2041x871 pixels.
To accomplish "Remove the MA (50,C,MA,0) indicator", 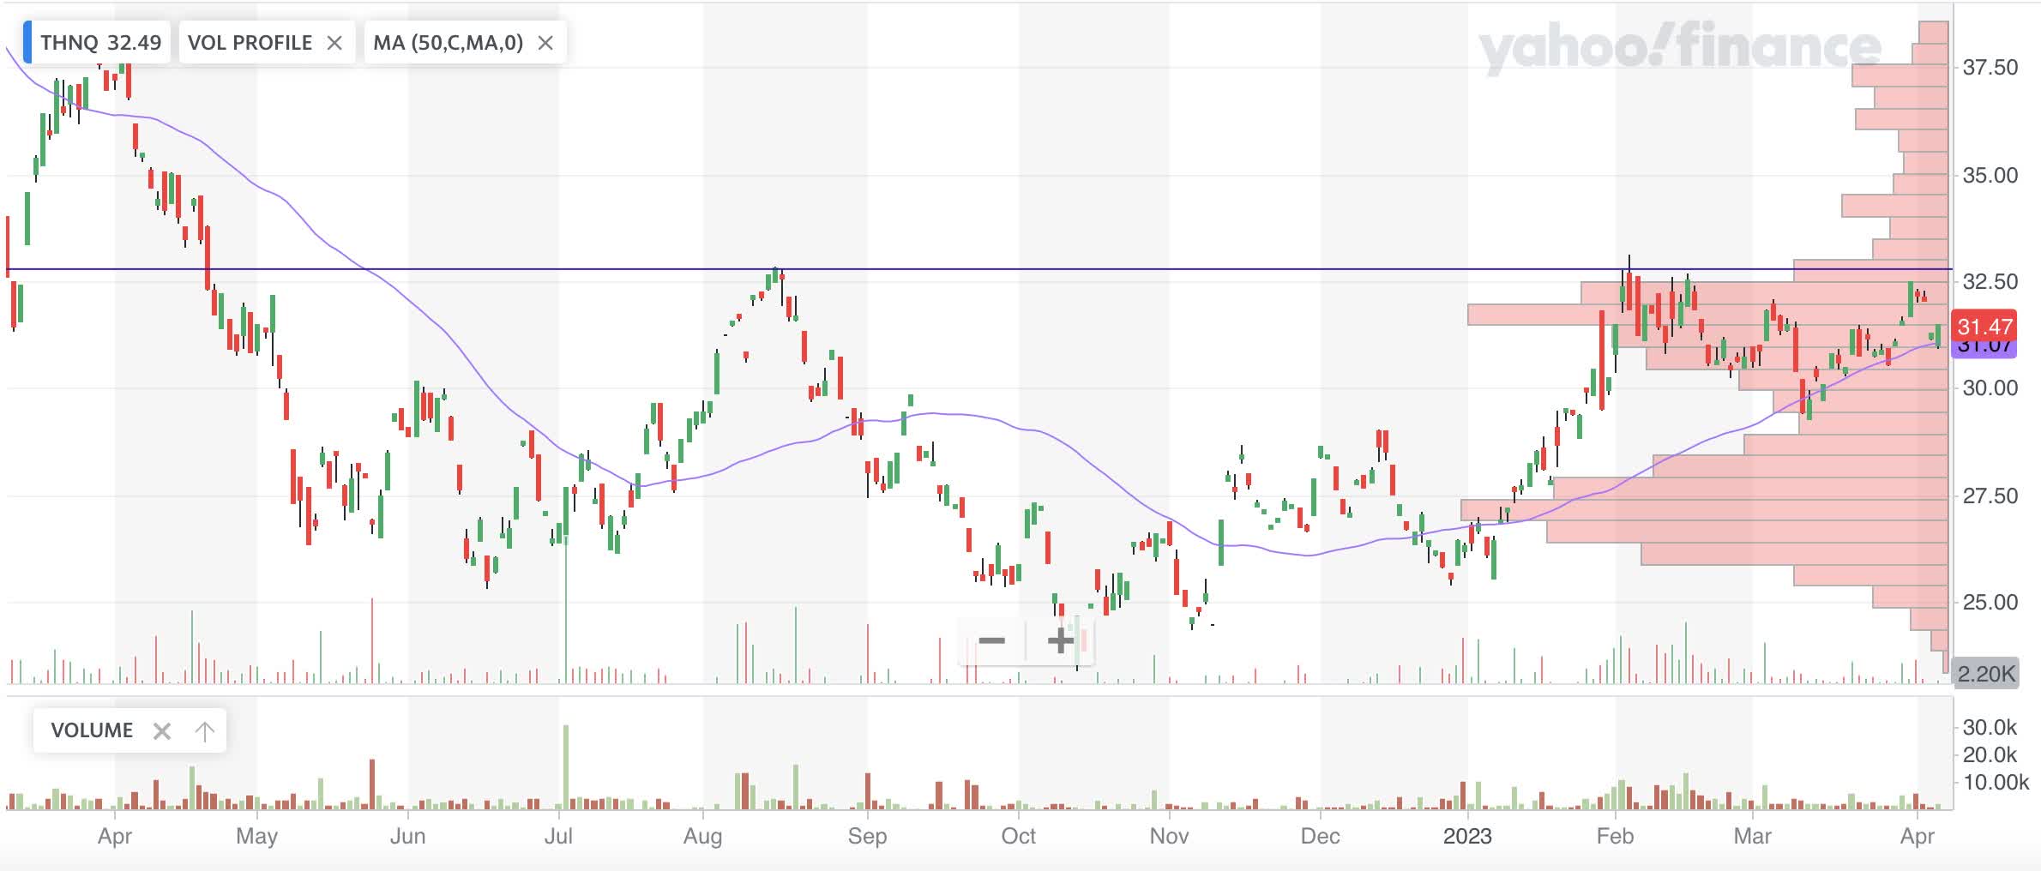I will [x=545, y=43].
